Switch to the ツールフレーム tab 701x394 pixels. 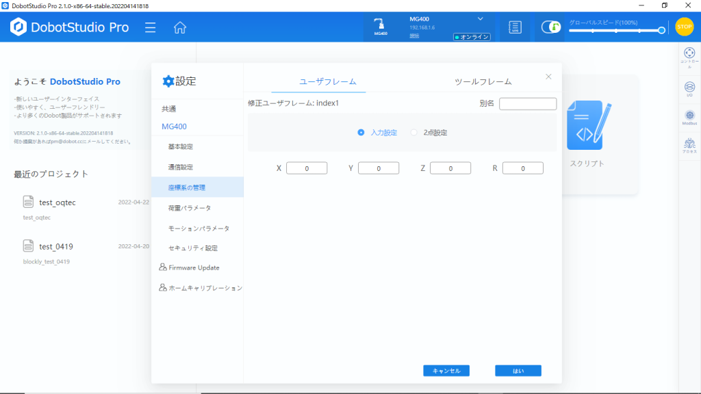[x=483, y=82]
